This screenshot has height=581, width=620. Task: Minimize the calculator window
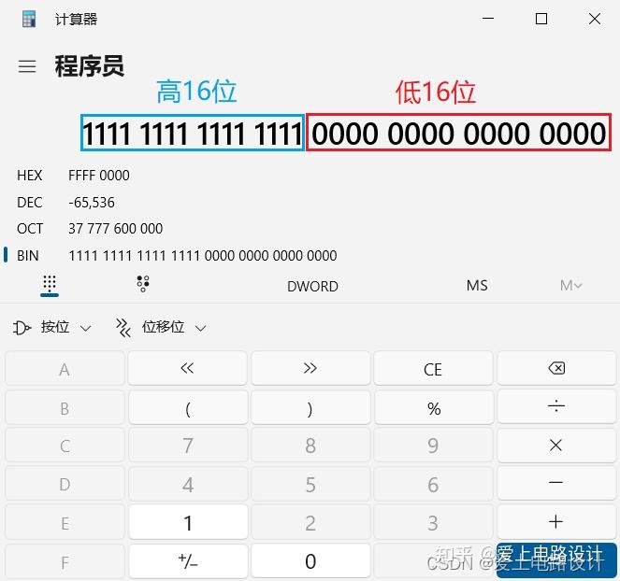[488, 19]
